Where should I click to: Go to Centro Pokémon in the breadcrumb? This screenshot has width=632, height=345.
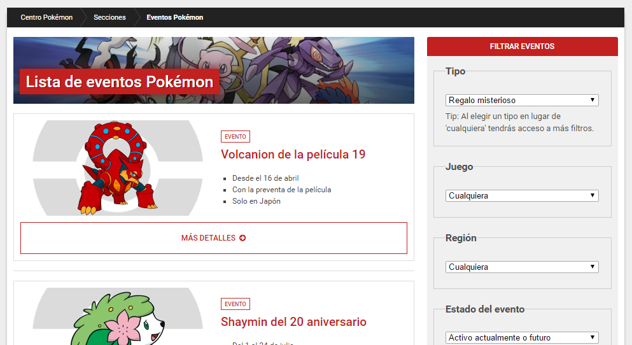(46, 17)
